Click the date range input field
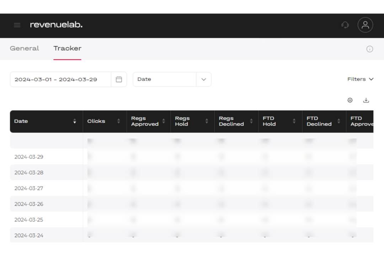 click(60, 79)
